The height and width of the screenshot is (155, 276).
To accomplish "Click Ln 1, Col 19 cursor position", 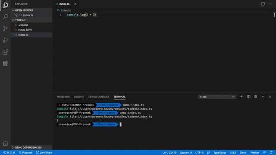I will (x=169, y=152).
